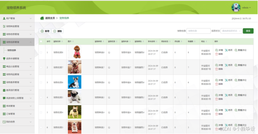Image resolution: width=258 pixels, height=134 pixels.
Task: Click the green 搜索 search button
Action: (x=248, y=31)
